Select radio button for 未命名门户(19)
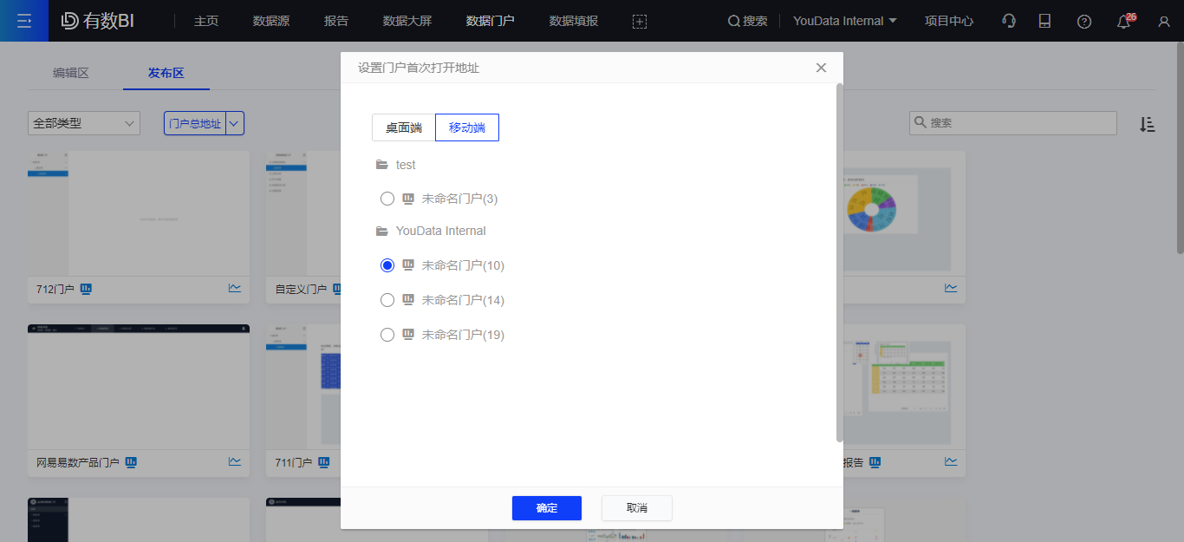 click(387, 335)
